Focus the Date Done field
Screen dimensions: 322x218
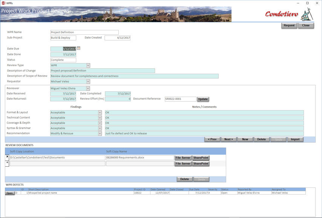(x=63, y=54)
